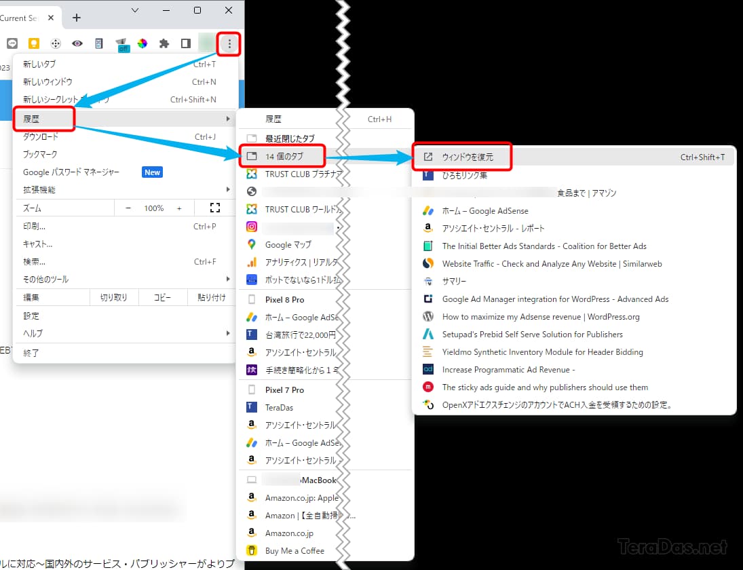Click the コピー button
Viewport: 743px width, 570px height.
(162, 298)
